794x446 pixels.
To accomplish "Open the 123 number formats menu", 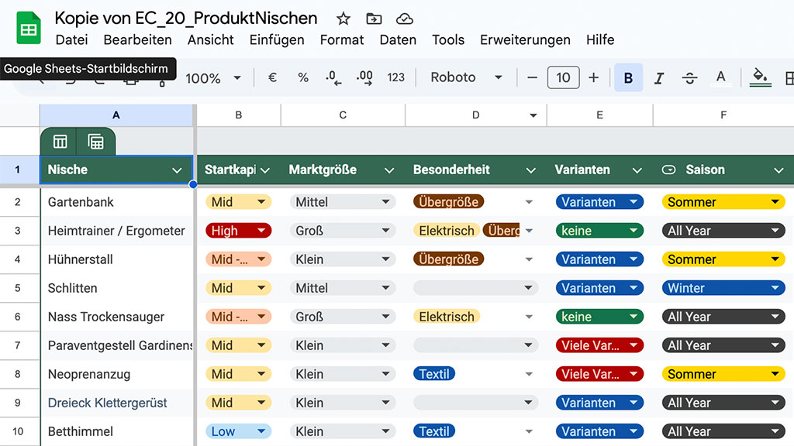I will (x=396, y=77).
